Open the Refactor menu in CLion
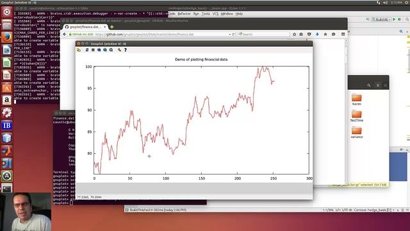The image size is (410, 231). 184,13
